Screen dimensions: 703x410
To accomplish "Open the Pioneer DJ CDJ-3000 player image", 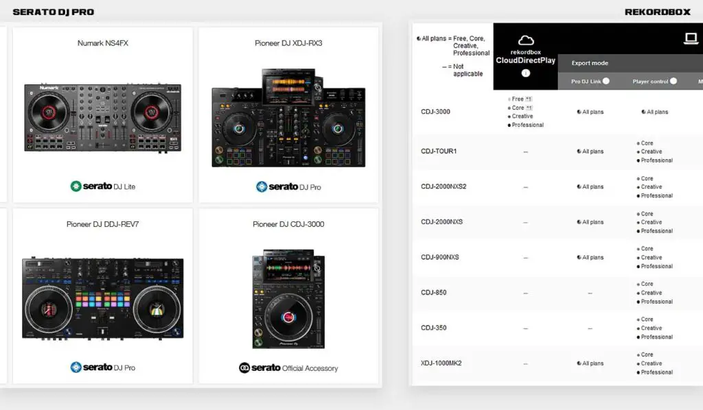I will click(x=288, y=298).
